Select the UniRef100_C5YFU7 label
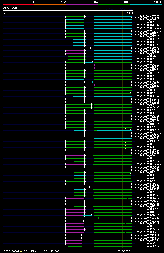Viewport: 164px width, 253px height. (147, 127)
